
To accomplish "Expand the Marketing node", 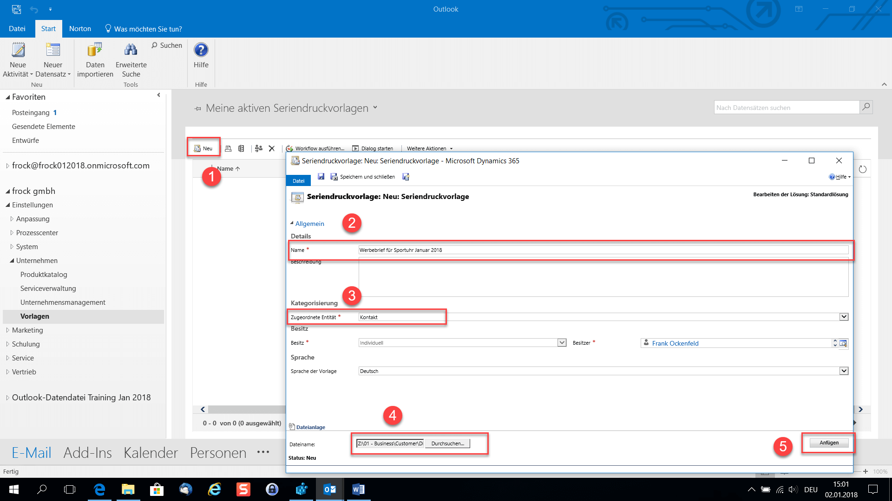I will (7, 330).
